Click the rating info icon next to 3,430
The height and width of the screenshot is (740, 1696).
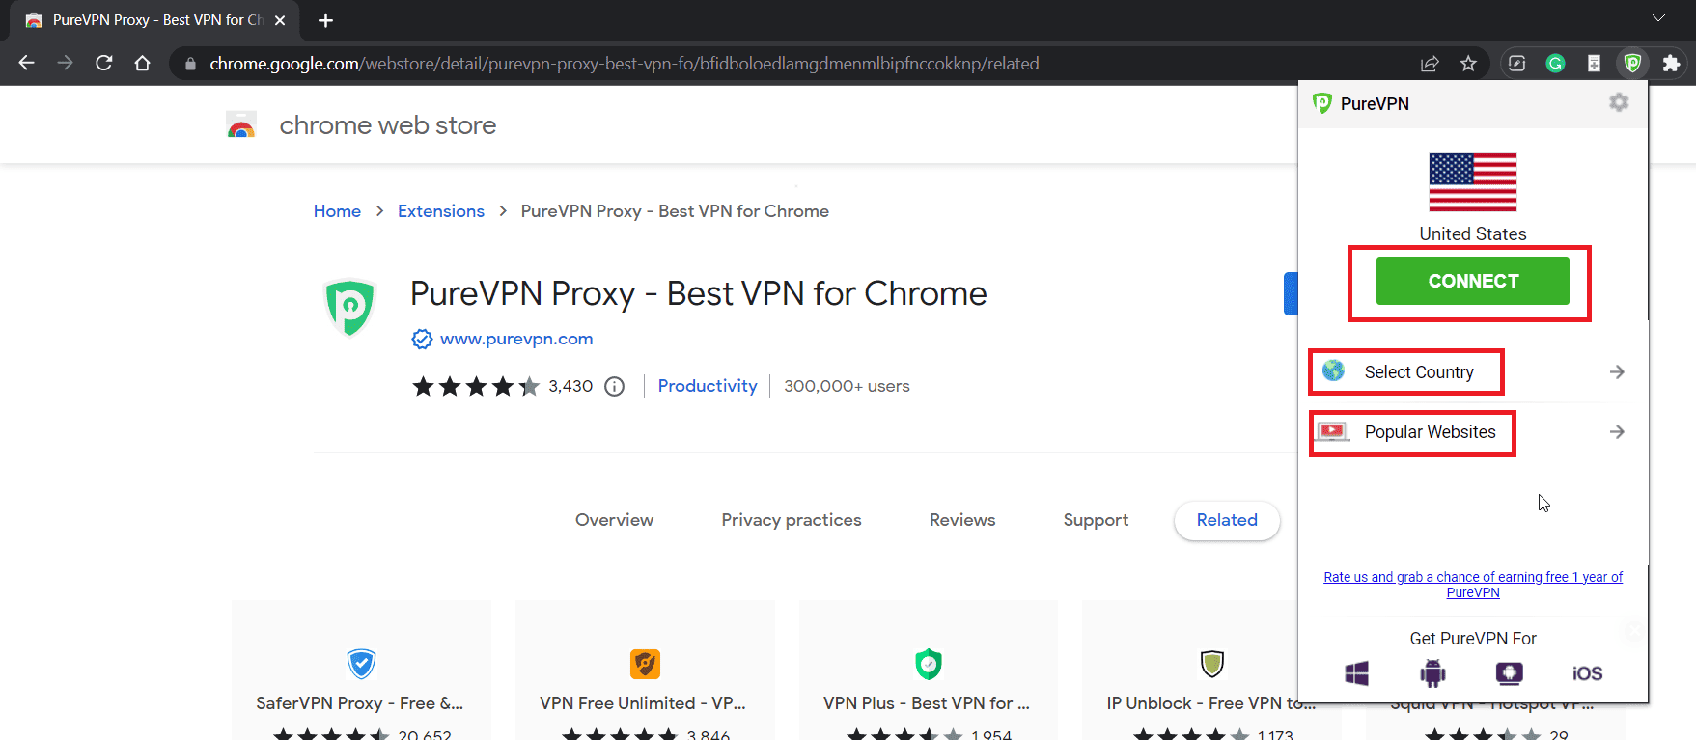coord(614,387)
